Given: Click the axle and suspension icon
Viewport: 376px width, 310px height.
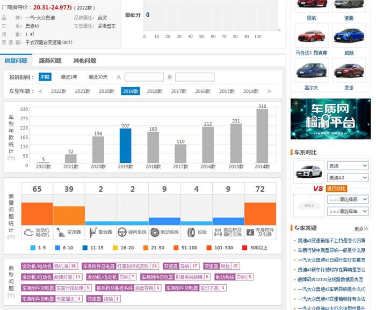Looking at the screenshot, I should 218,232.
